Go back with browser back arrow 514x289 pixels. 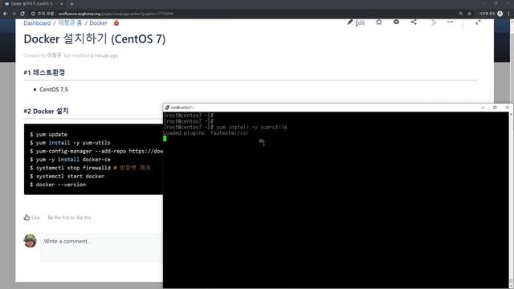(6, 14)
